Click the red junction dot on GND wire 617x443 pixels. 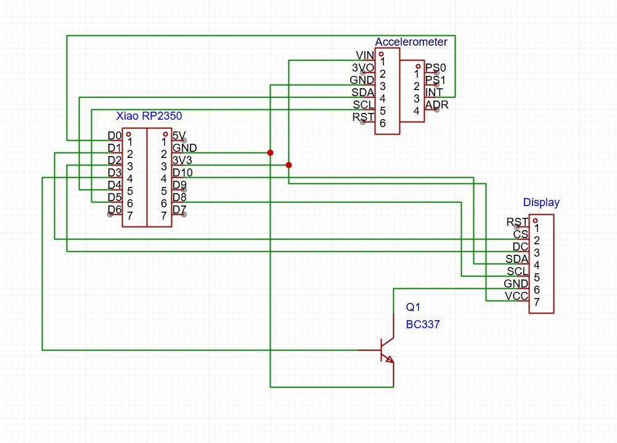[270, 153]
